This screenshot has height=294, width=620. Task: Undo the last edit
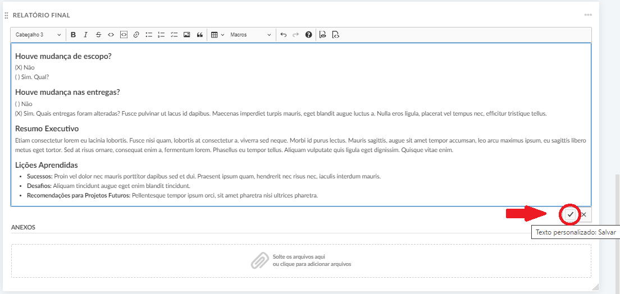point(283,35)
